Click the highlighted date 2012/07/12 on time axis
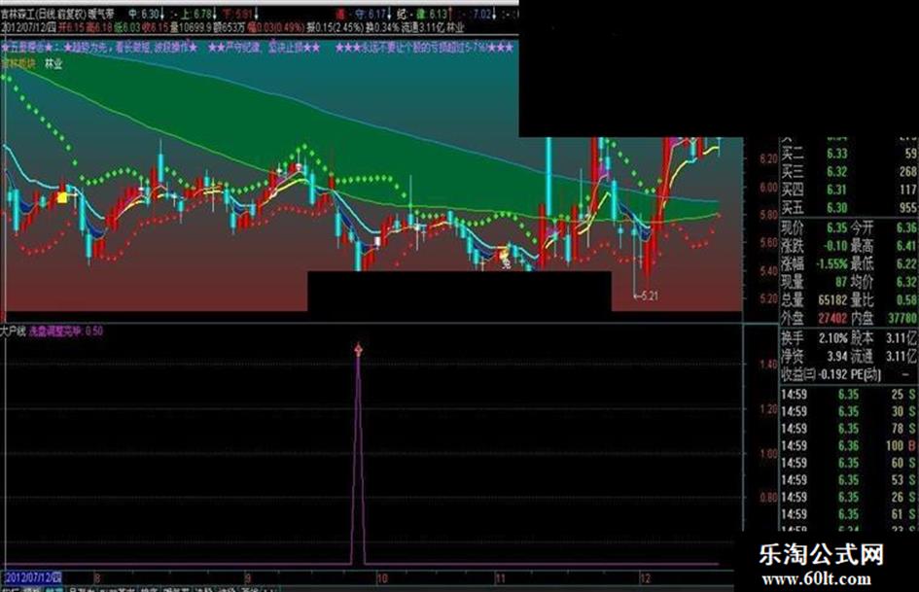 [x=33, y=578]
